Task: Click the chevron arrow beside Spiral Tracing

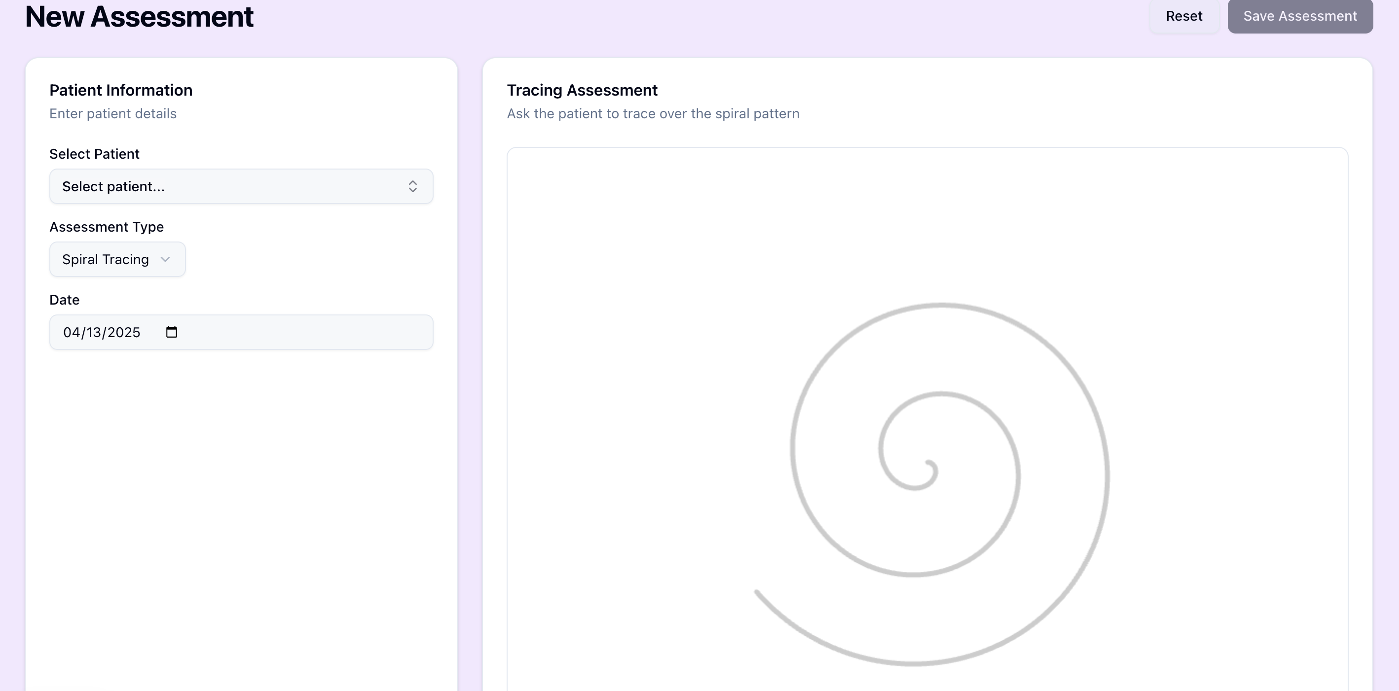Action: [166, 259]
